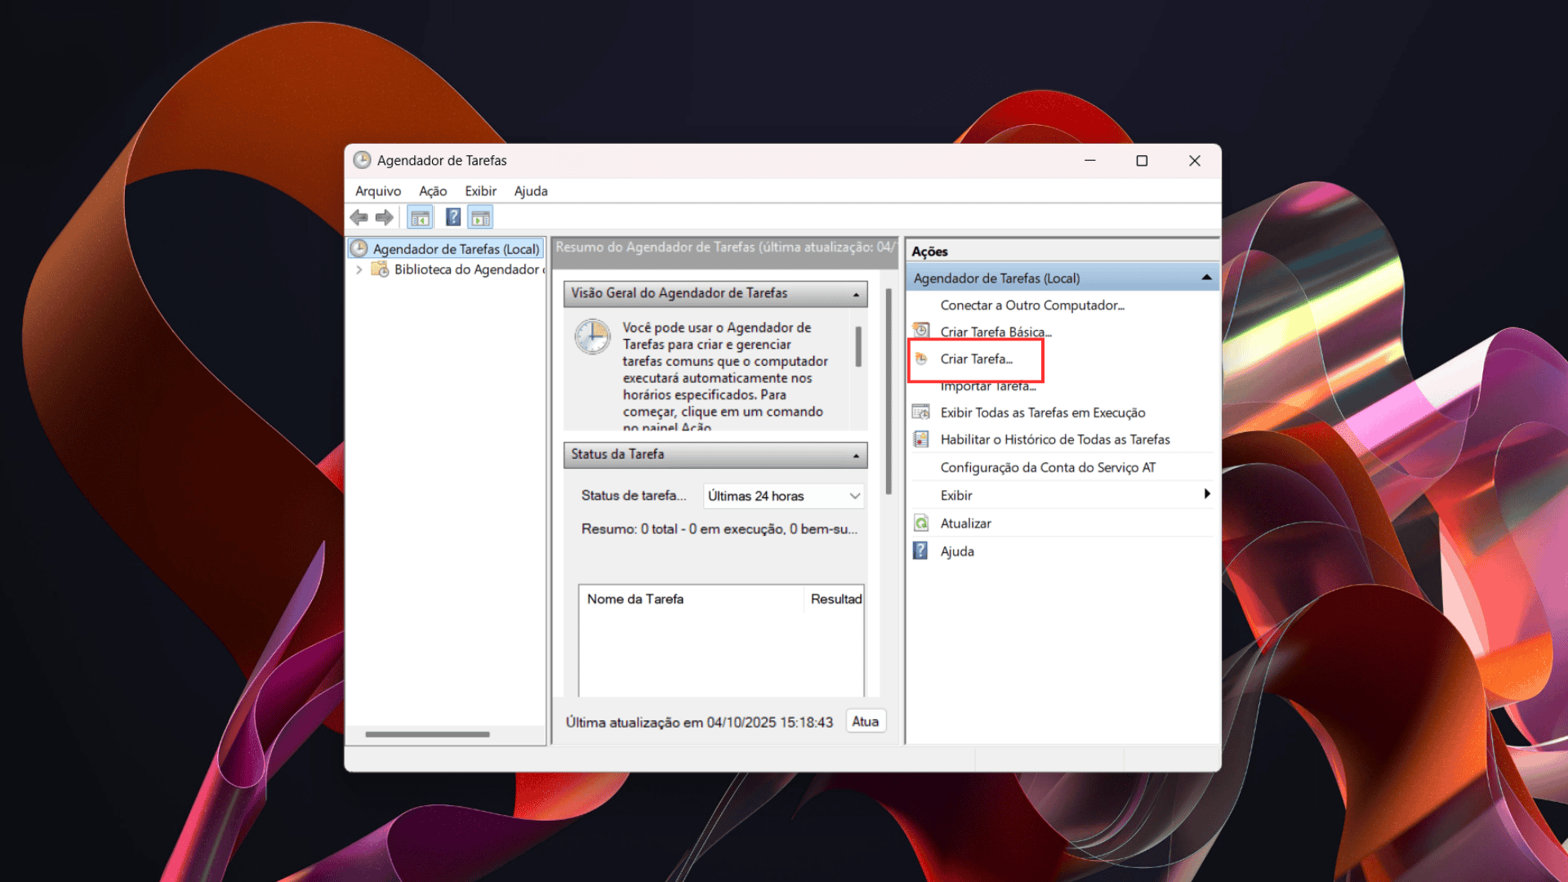The image size is (1568, 882).
Task: Collapse the Agendador de Tarefas (Local) actions group
Action: (x=1206, y=278)
